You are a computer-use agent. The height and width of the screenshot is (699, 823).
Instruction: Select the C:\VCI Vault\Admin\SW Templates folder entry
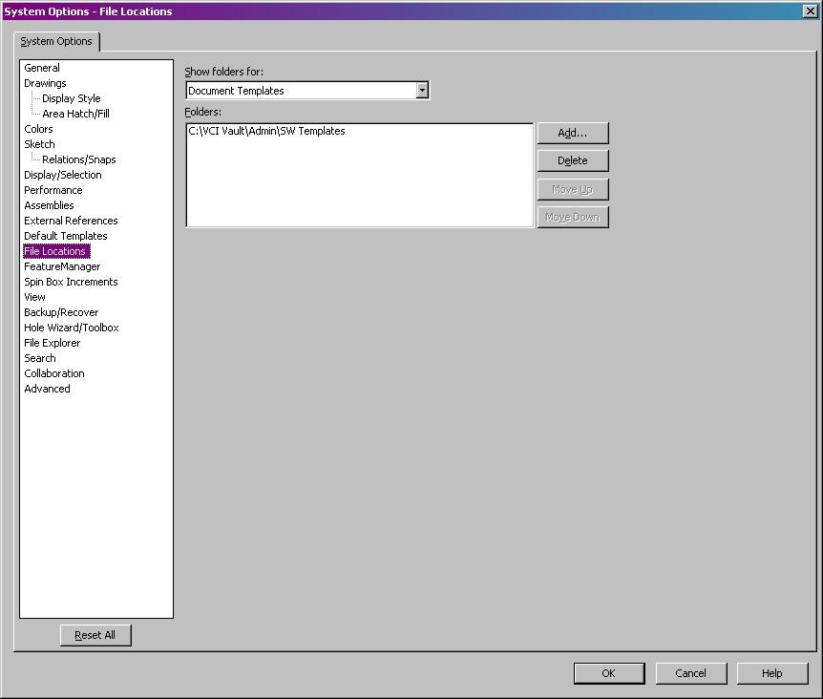[x=266, y=131]
